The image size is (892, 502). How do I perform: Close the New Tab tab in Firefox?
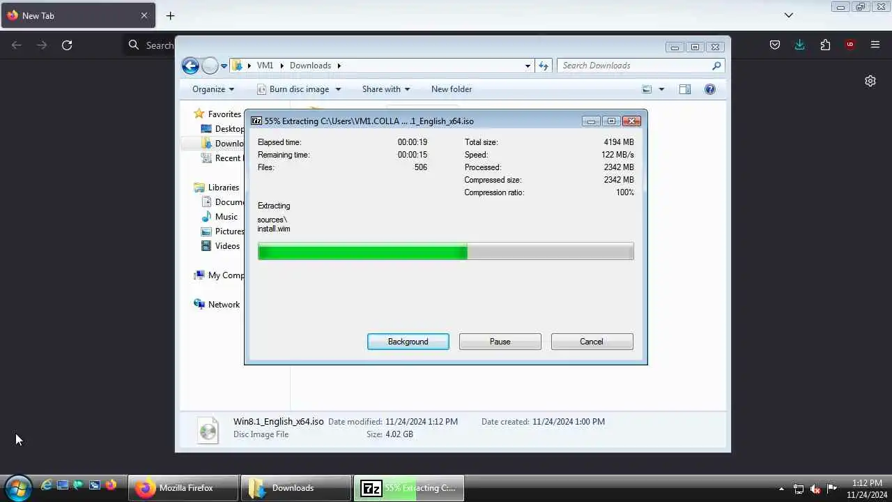144,15
